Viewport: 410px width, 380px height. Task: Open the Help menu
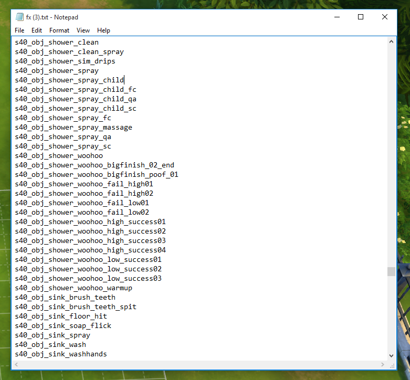pyautogui.click(x=103, y=30)
